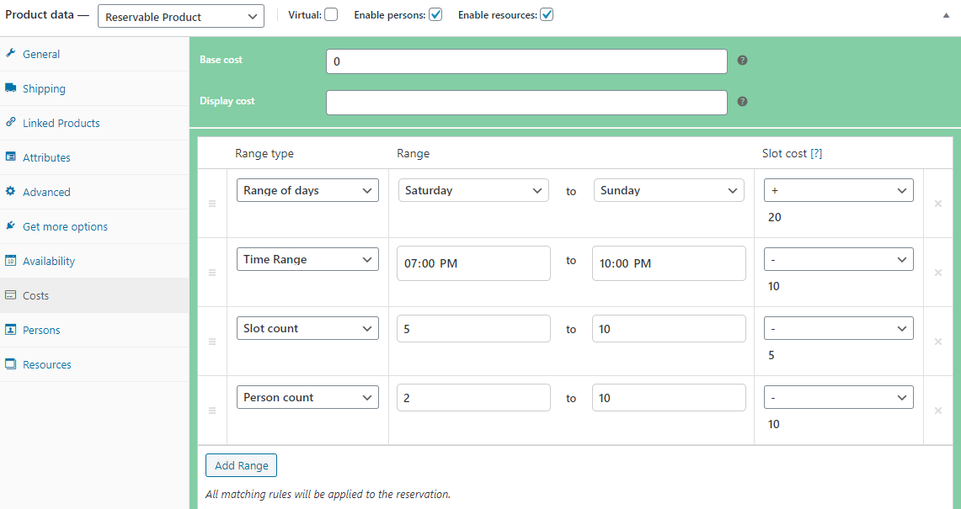Screen dimensions: 961x509
Task: Uncheck the Enable resources checkbox
Action: (x=547, y=15)
